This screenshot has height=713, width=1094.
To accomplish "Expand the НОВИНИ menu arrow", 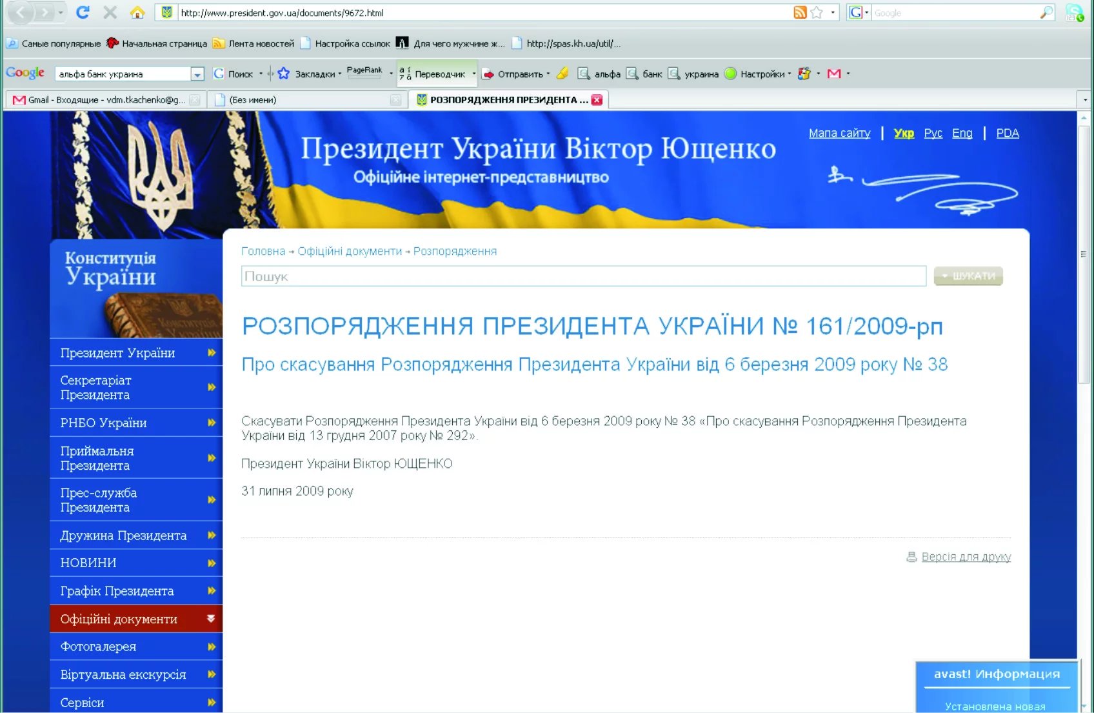I will 212,563.
